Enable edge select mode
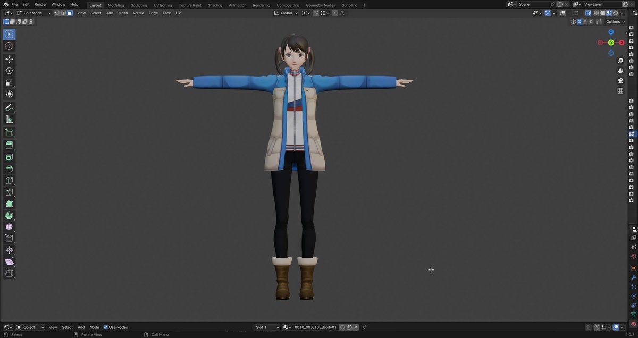Viewport: 638px width, 338px height. (x=63, y=13)
